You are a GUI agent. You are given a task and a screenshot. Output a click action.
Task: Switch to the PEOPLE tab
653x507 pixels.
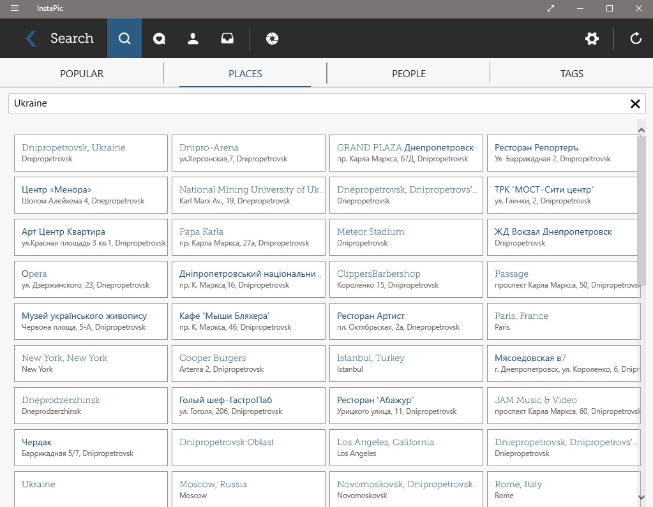point(409,74)
